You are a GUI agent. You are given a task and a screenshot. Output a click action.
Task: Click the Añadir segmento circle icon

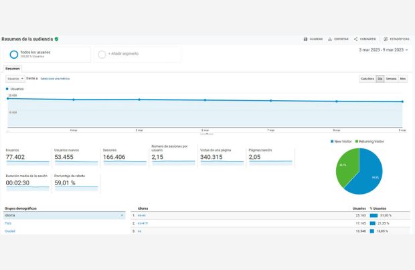coord(102,54)
